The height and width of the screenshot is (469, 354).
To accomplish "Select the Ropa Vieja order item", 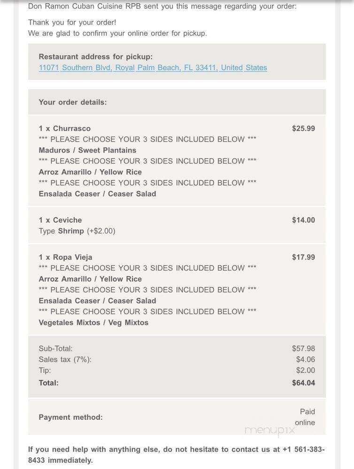I will click(x=65, y=257).
